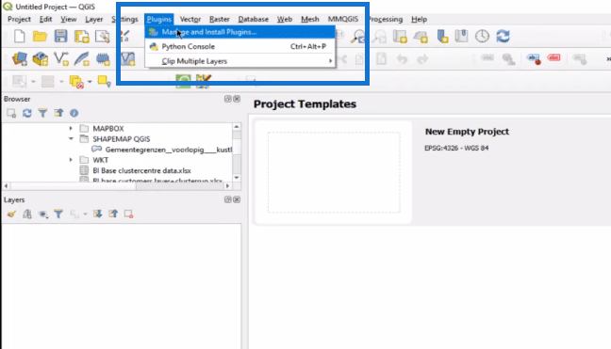Open the Temporal Controller clock icon
This screenshot has width=611, height=349.
click(x=482, y=37)
